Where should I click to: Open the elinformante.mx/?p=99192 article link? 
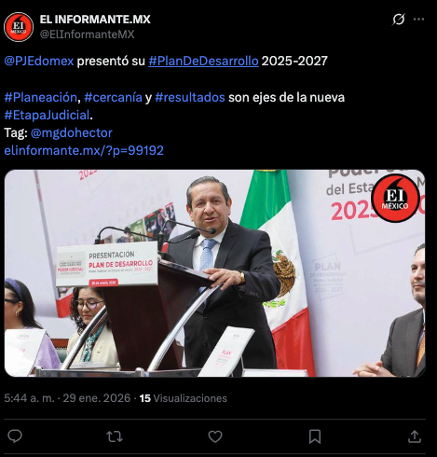click(x=84, y=150)
